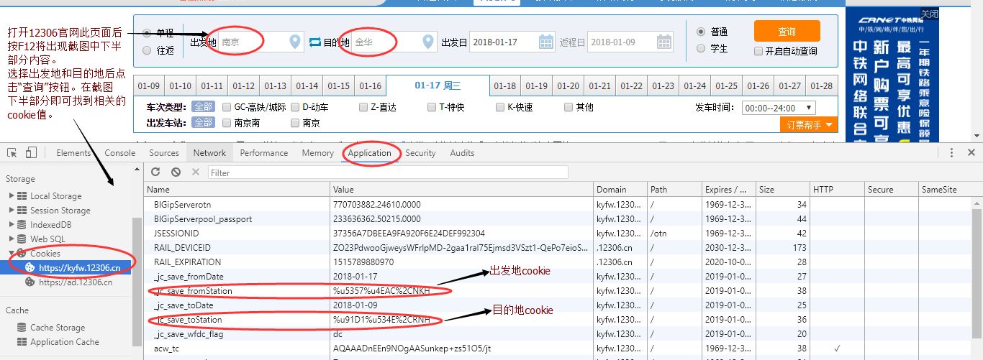Click the Cookies cookie icon
The image size is (983, 360).
coord(23,254)
